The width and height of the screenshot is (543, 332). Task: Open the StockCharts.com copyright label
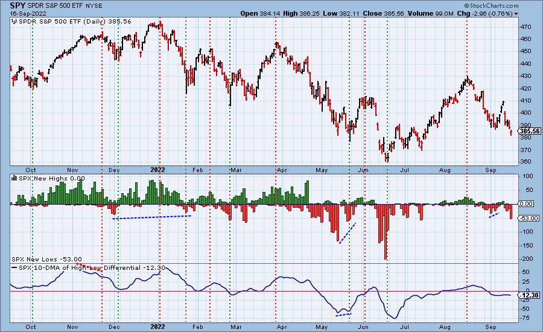(x=491, y=5)
